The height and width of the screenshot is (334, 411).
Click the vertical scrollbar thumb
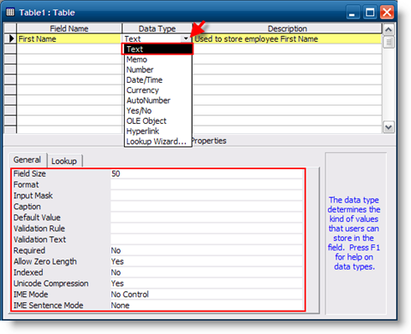pos(388,42)
